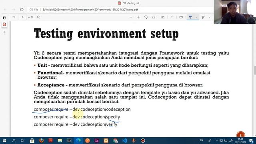Toggle fit to width view
Image resolution: width=256 pixels, height=144 pixels.
[x=154, y=17]
